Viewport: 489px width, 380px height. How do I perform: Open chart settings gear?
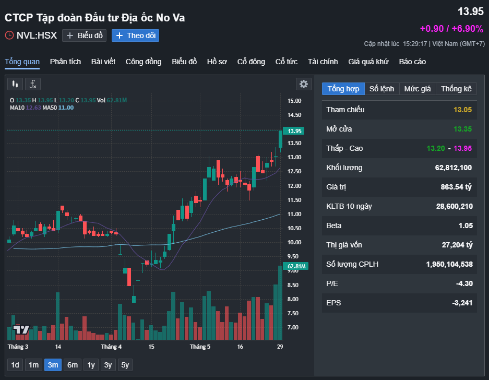(x=303, y=84)
